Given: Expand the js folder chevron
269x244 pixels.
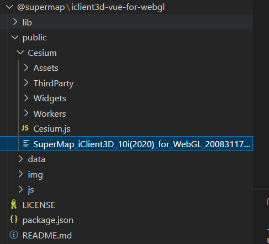Looking at the screenshot, I should coord(20,189).
